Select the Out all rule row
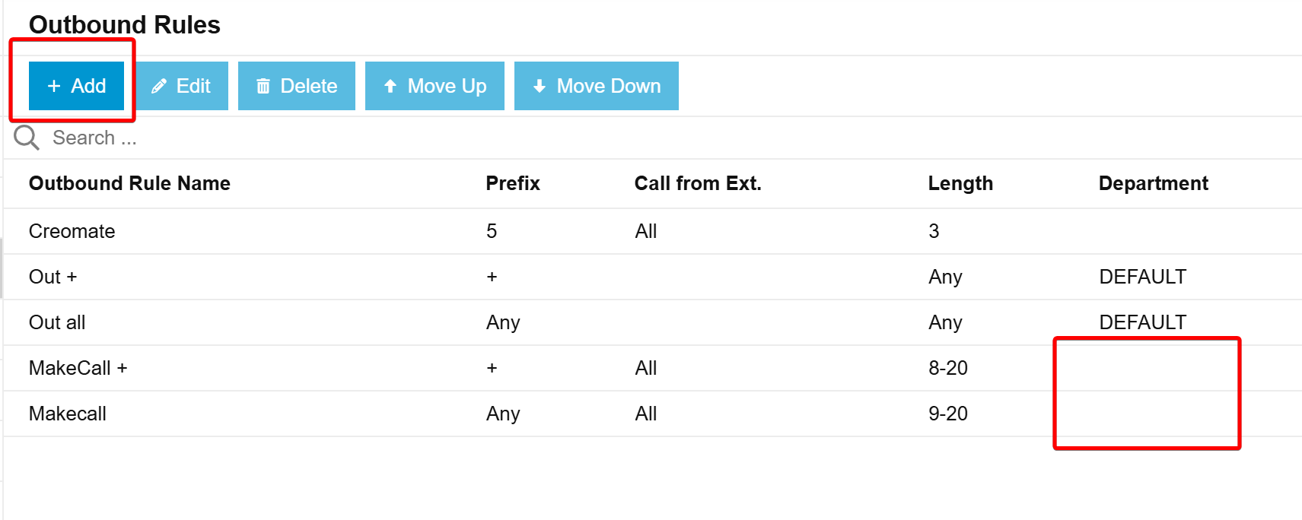Viewport: 1302px width, 520px height. tap(653, 322)
